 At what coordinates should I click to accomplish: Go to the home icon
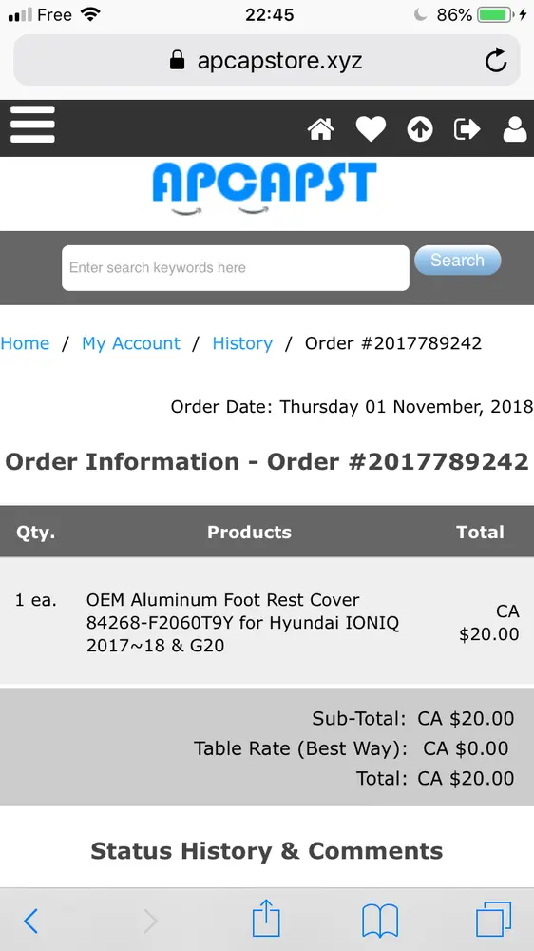tap(320, 129)
